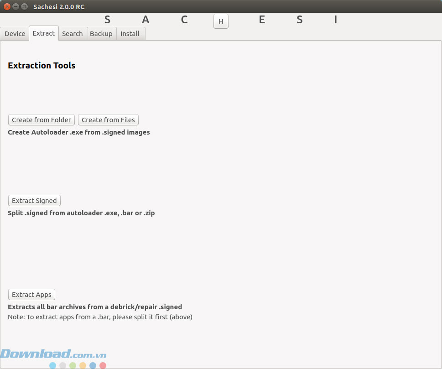Click 'Split .signed from autoloader' description text
The image size is (442, 369).
[81, 213]
